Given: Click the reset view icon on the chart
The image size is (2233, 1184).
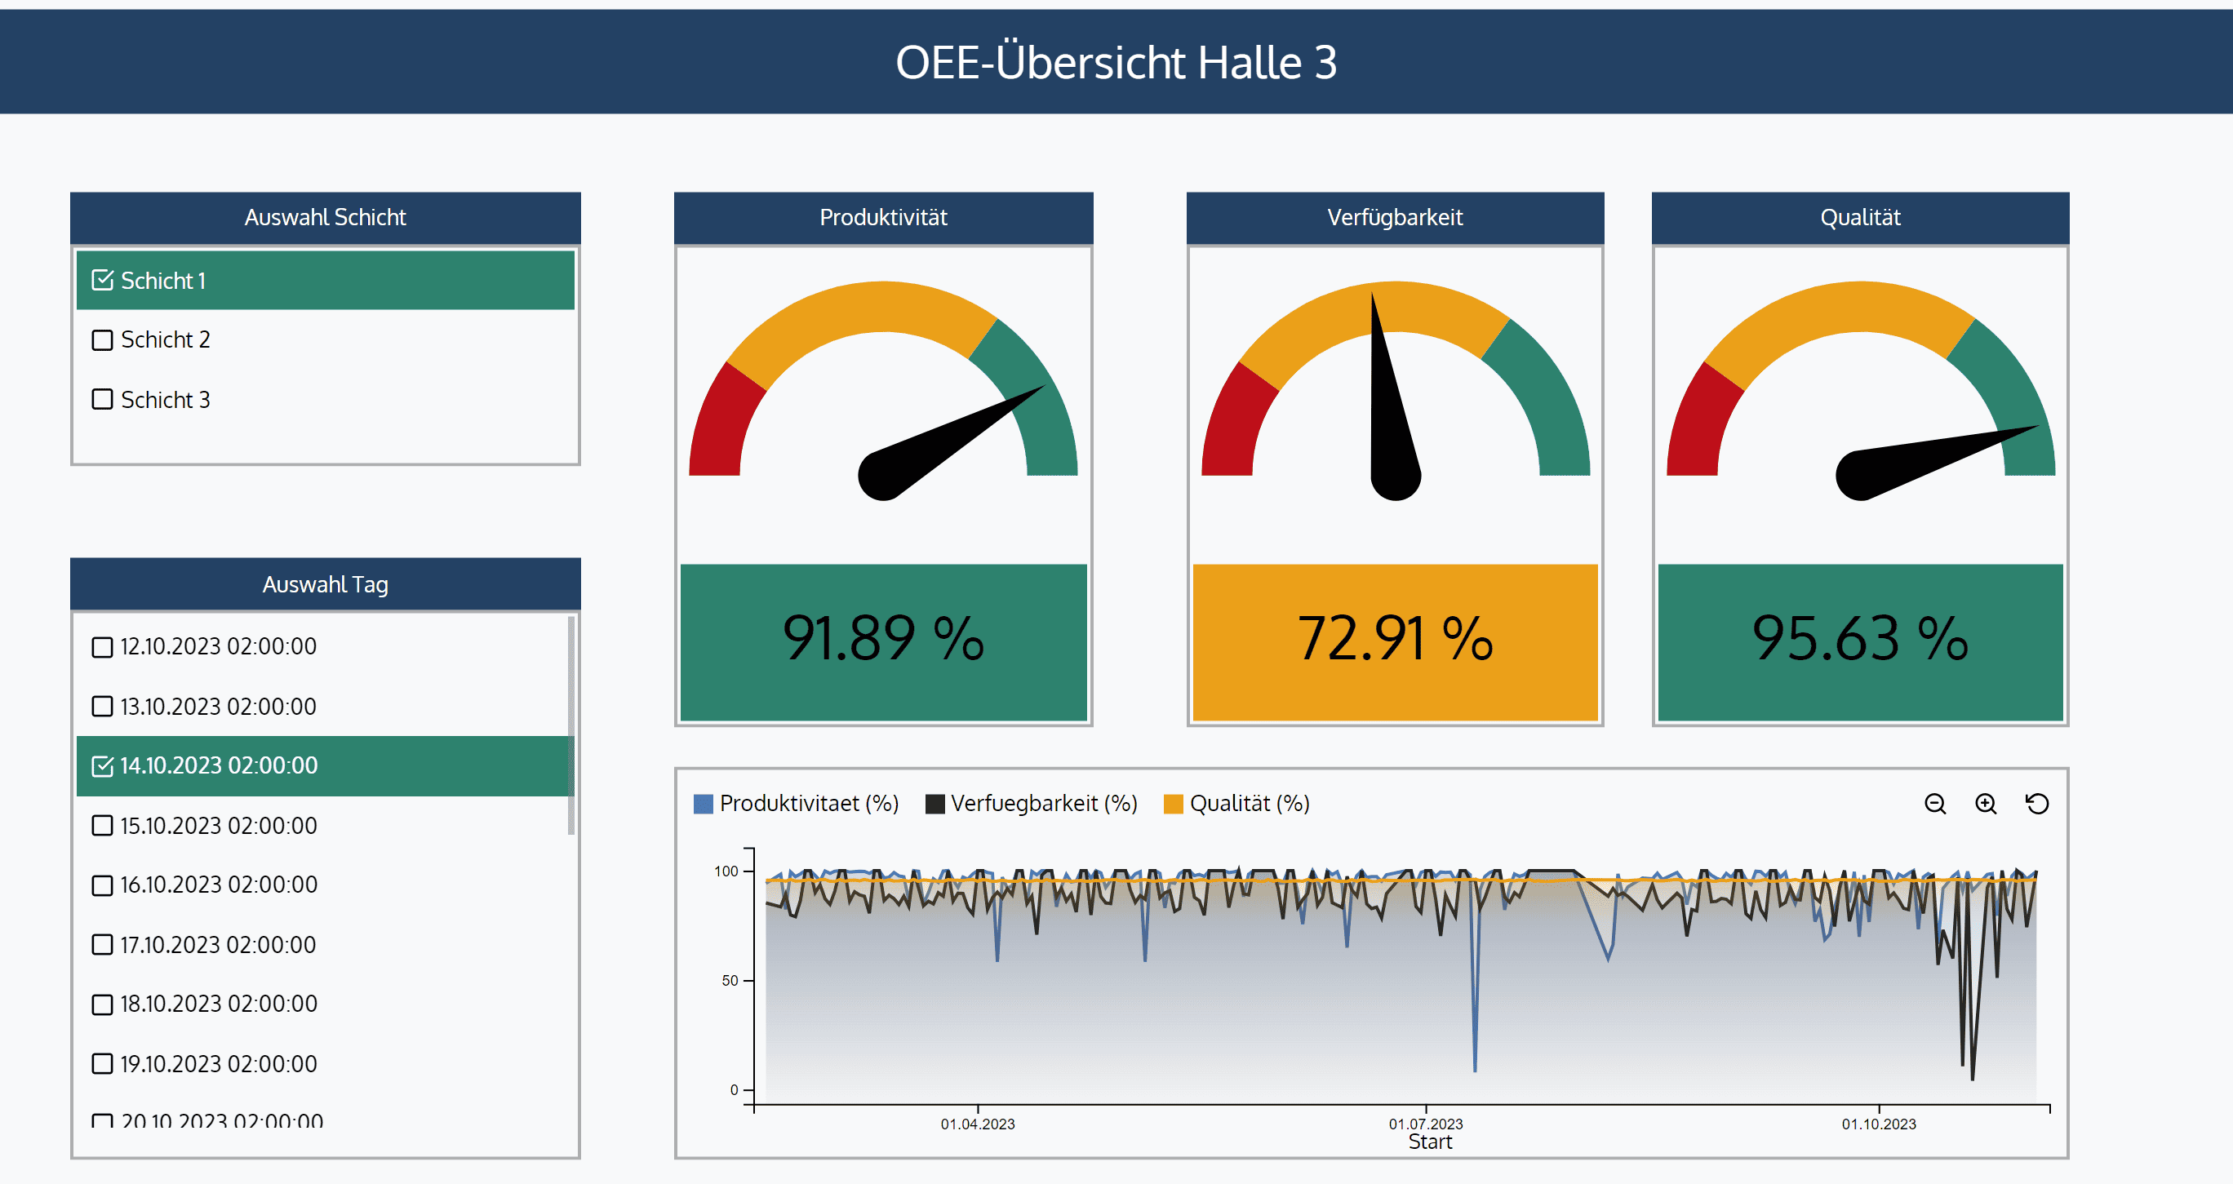Looking at the screenshot, I should tap(2038, 805).
